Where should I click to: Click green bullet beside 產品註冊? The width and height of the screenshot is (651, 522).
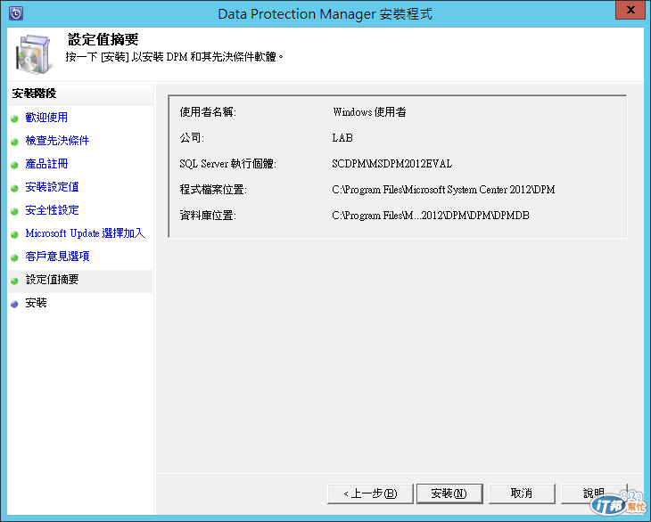point(14,166)
